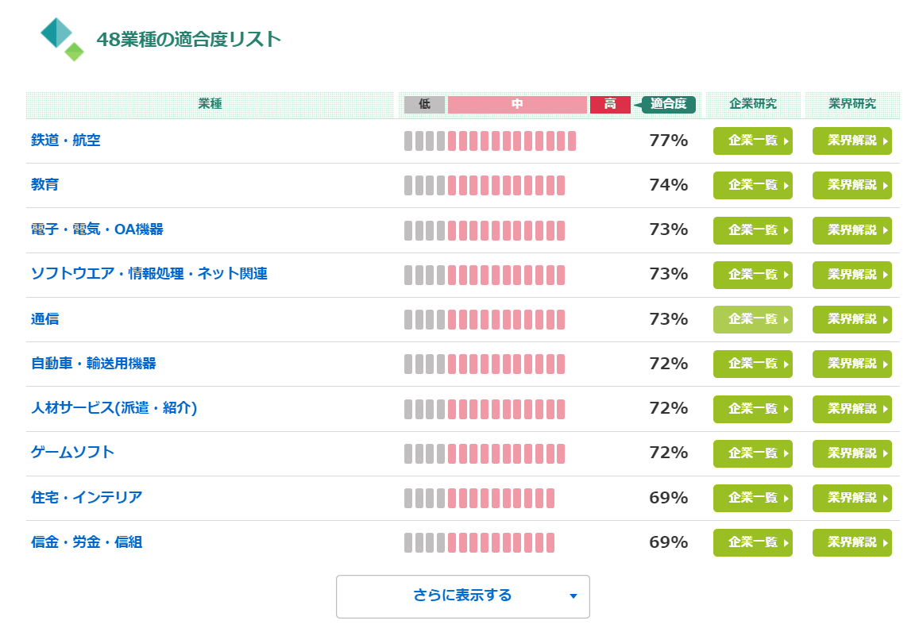Click the gray 低 label in the scale header
This screenshot has height=640, width=923.
point(423,104)
